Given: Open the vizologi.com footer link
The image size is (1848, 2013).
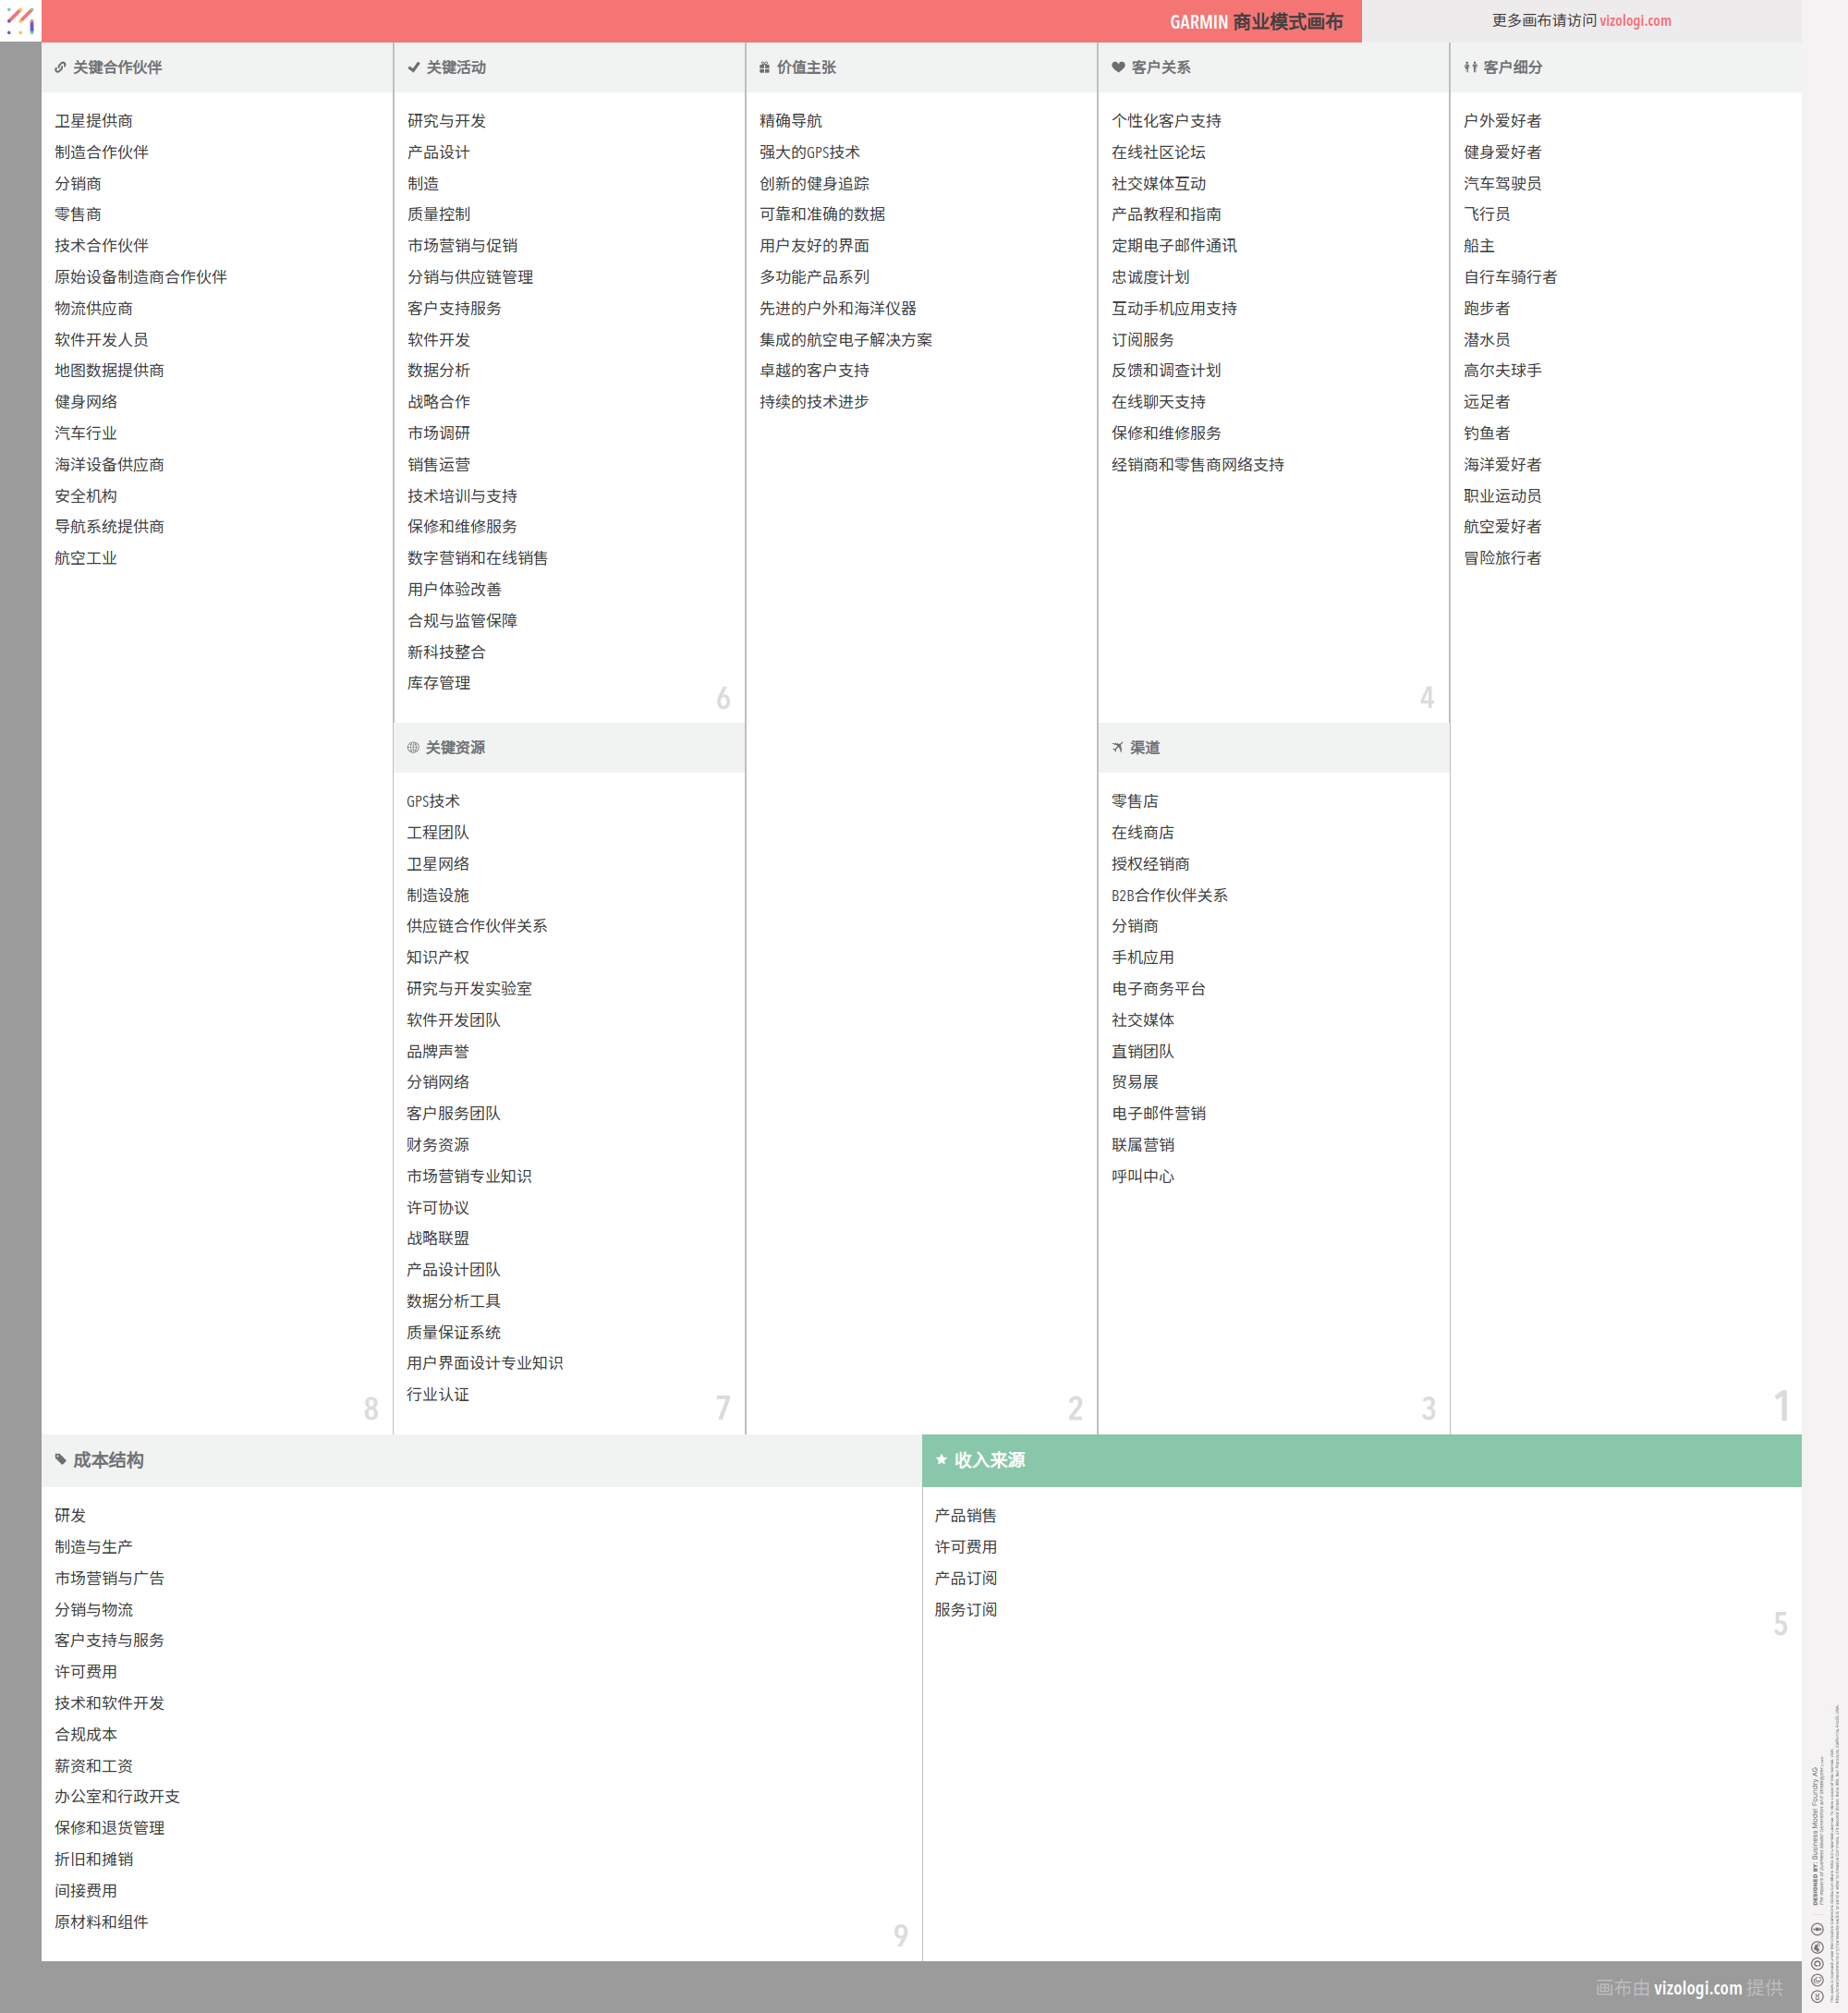Looking at the screenshot, I should coord(1697,1987).
